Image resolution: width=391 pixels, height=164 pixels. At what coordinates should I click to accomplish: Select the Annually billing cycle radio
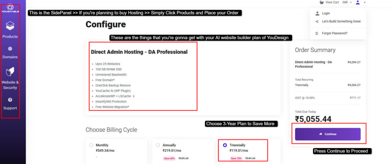pyautogui.click(x=158, y=145)
